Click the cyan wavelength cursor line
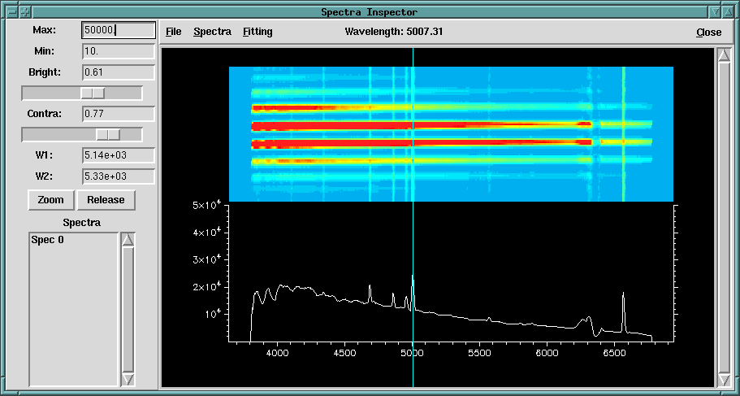 pyautogui.click(x=413, y=217)
